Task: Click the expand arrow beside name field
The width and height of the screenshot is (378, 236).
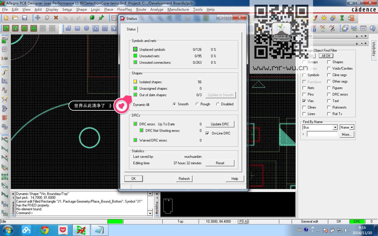Action: click(303, 134)
